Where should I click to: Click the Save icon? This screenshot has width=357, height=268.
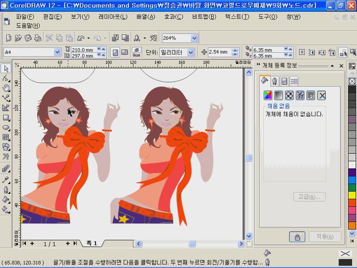[28, 38]
